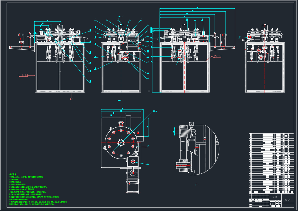Viewport: 298px width, 211px height.
Task: Select the red tolerance frame left of first elevation
Action: click(23, 76)
